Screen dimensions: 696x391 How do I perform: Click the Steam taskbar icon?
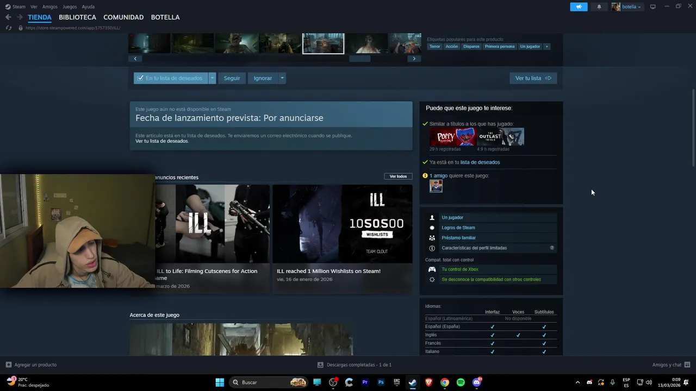pos(413,382)
